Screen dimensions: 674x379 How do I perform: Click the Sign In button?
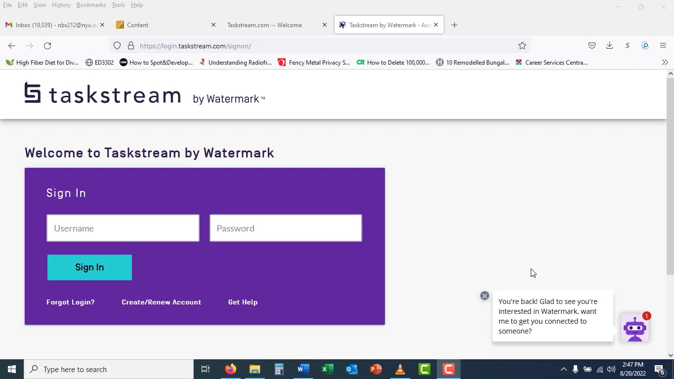click(89, 267)
